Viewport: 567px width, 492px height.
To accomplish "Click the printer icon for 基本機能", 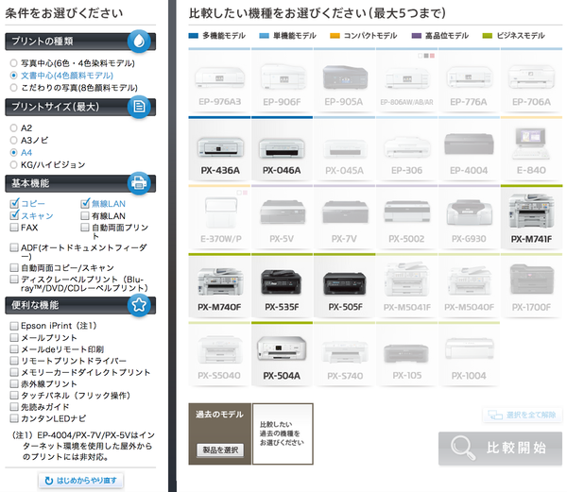I will tap(139, 183).
